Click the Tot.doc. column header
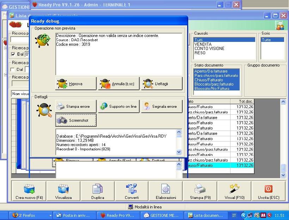Screen dimensions: 289x220 click(x=242, y=101)
